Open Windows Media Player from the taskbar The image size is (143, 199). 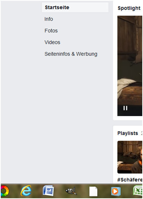[x=116, y=191]
